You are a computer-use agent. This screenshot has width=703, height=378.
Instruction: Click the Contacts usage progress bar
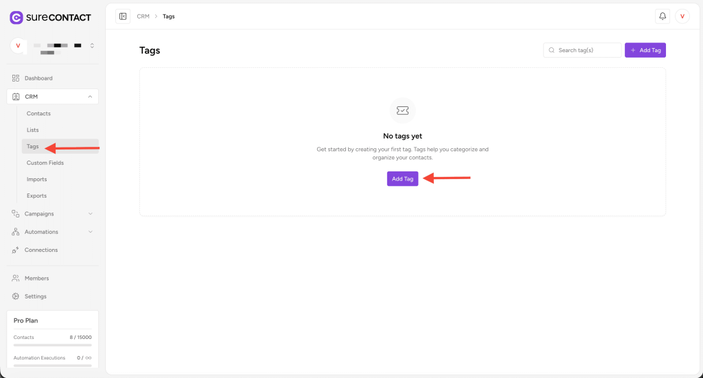(52, 346)
